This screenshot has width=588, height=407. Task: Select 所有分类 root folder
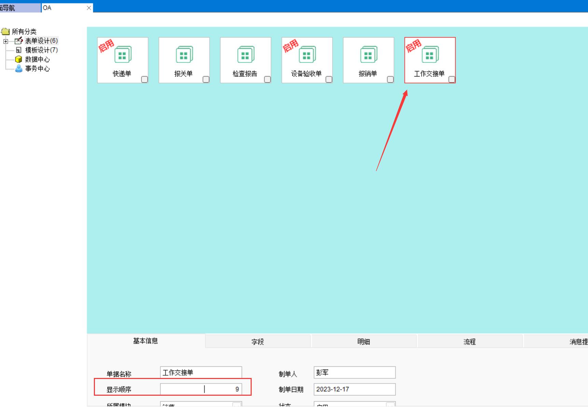tap(24, 32)
